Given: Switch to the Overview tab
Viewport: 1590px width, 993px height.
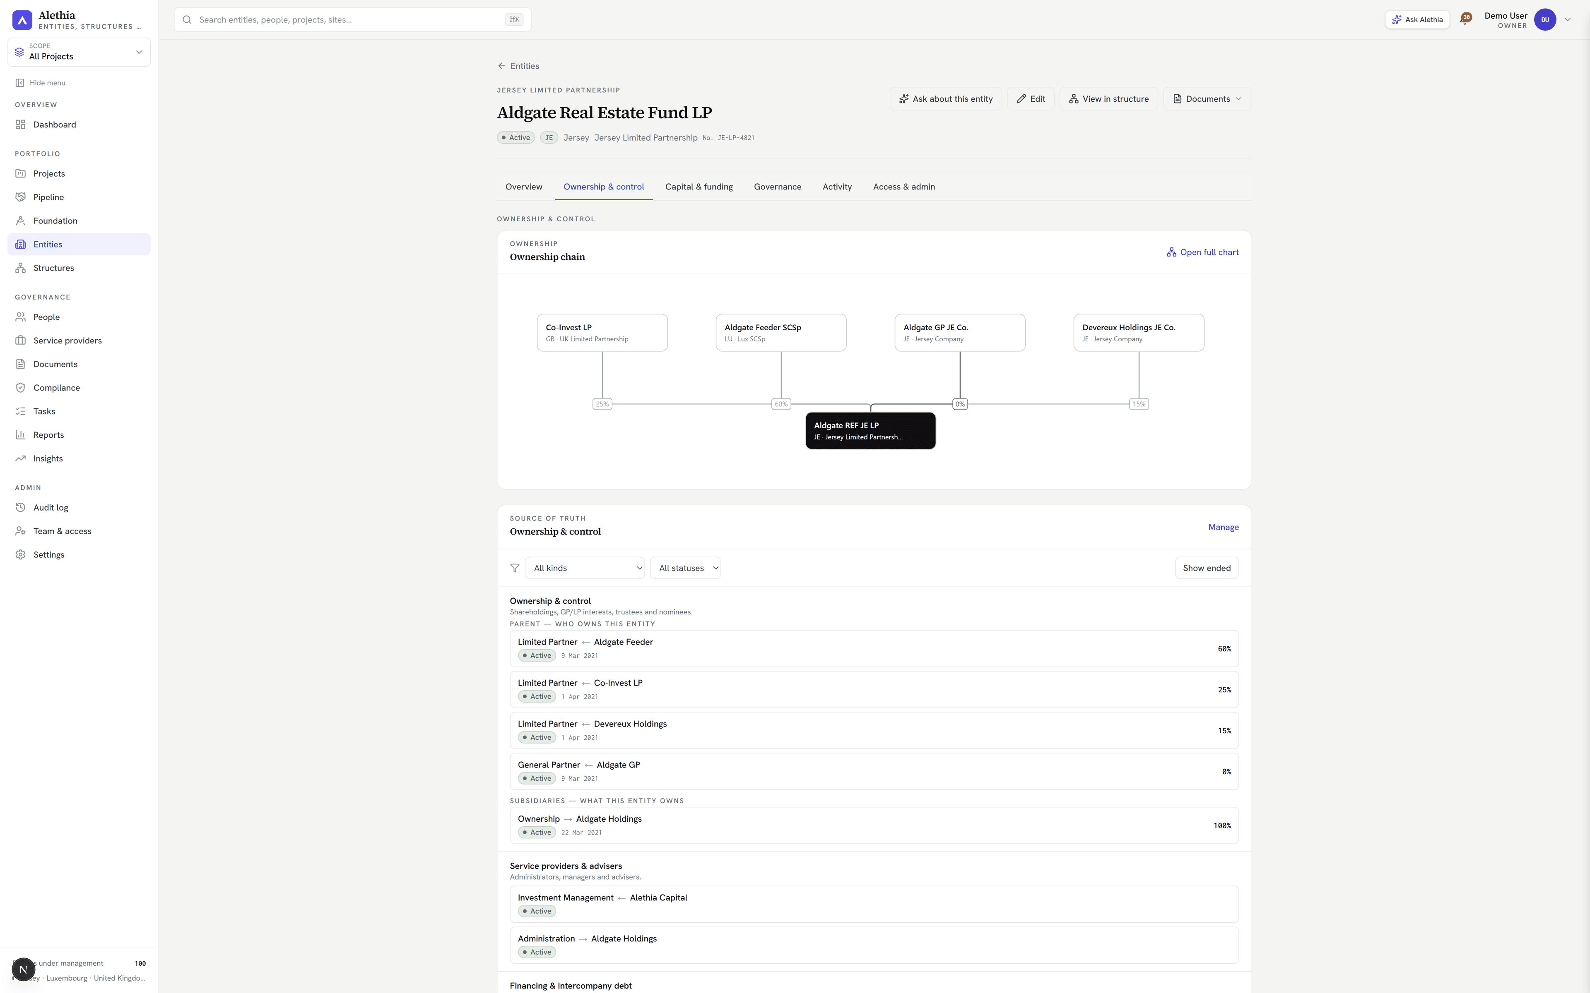Looking at the screenshot, I should [524, 187].
